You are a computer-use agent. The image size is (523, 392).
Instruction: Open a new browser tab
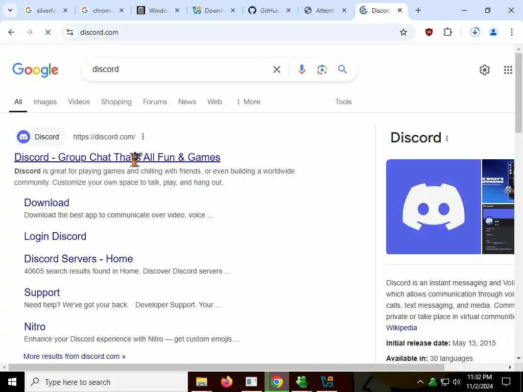coord(418,10)
